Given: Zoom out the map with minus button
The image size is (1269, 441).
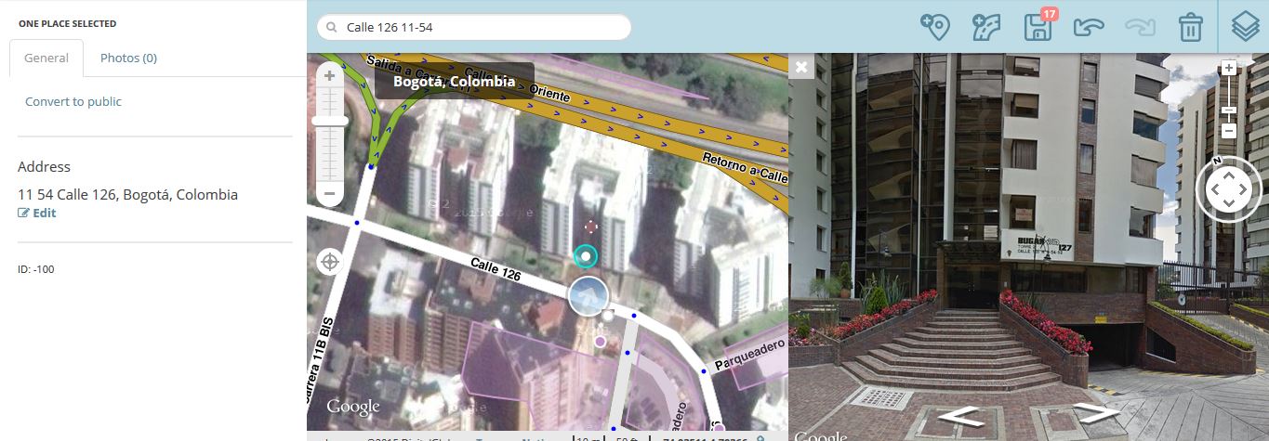Looking at the screenshot, I should click(329, 195).
